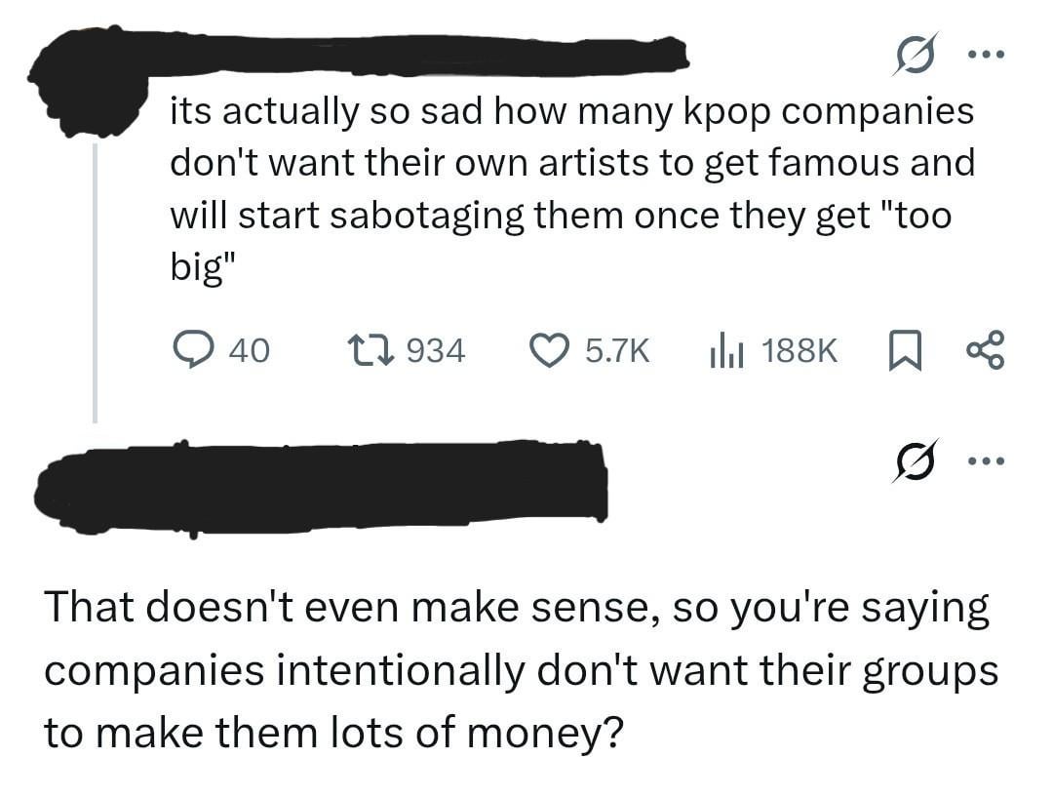The width and height of the screenshot is (1053, 798).
Task: Open the view analytics bar chart icon
Action: click(x=725, y=349)
